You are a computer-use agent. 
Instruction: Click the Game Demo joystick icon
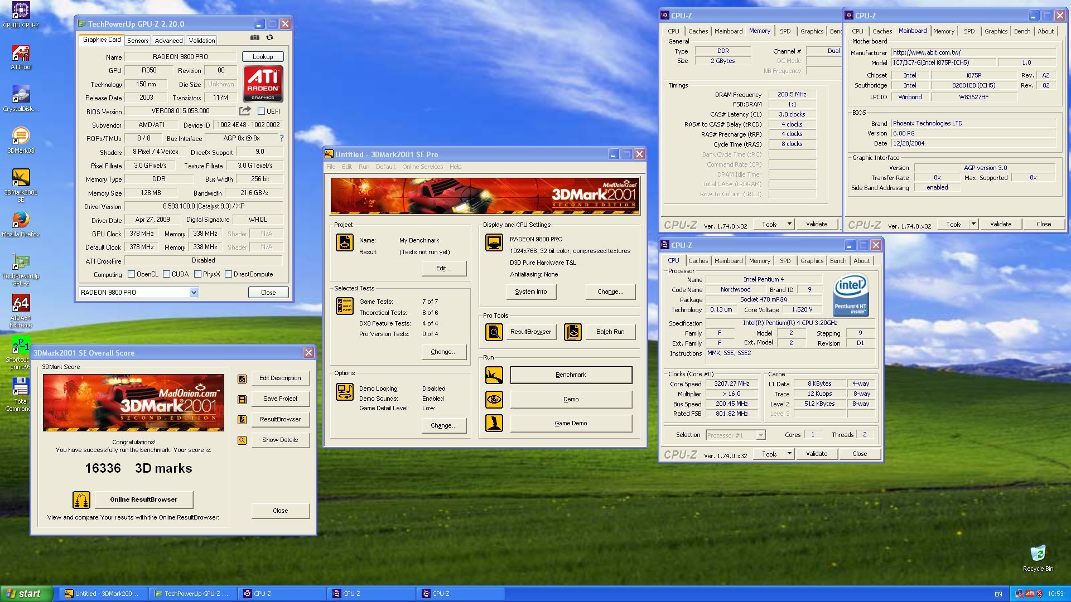(x=494, y=423)
